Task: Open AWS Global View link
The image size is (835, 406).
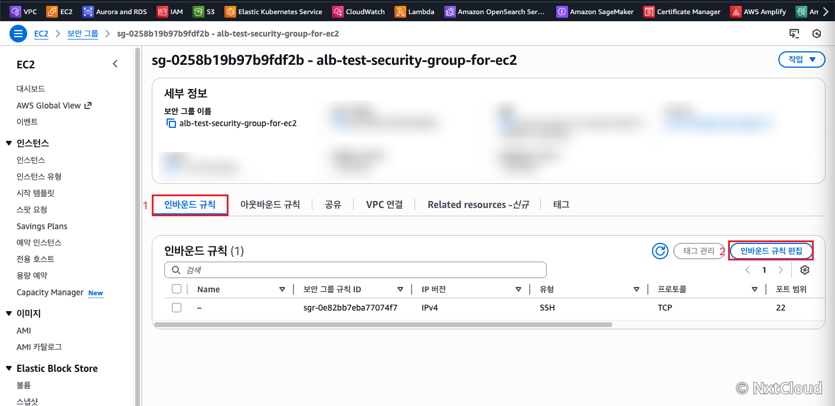Action: (x=54, y=105)
